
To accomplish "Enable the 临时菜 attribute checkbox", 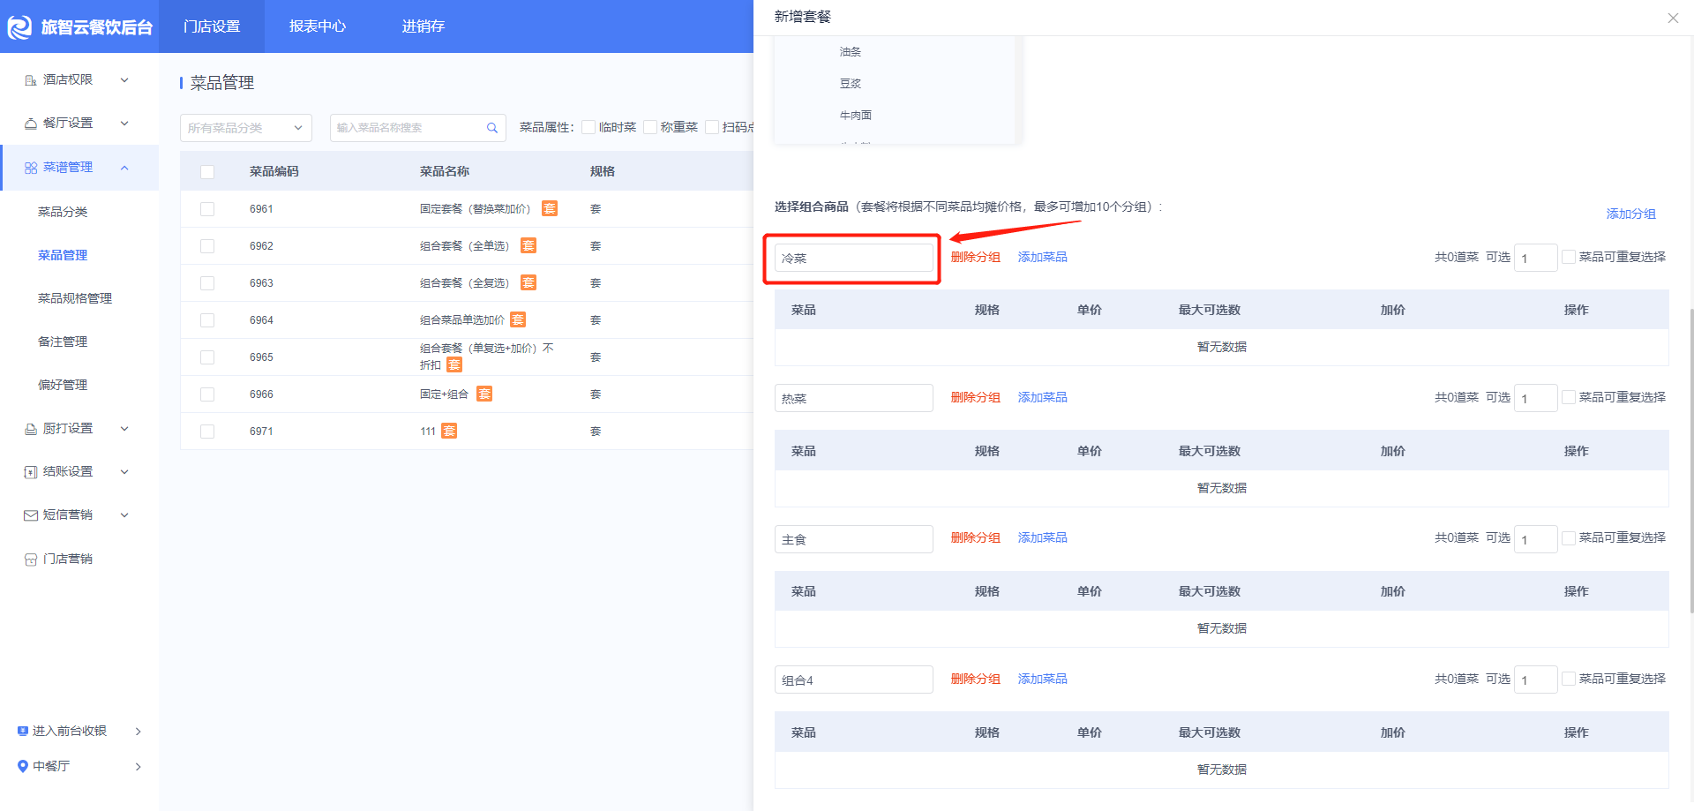I will [588, 127].
